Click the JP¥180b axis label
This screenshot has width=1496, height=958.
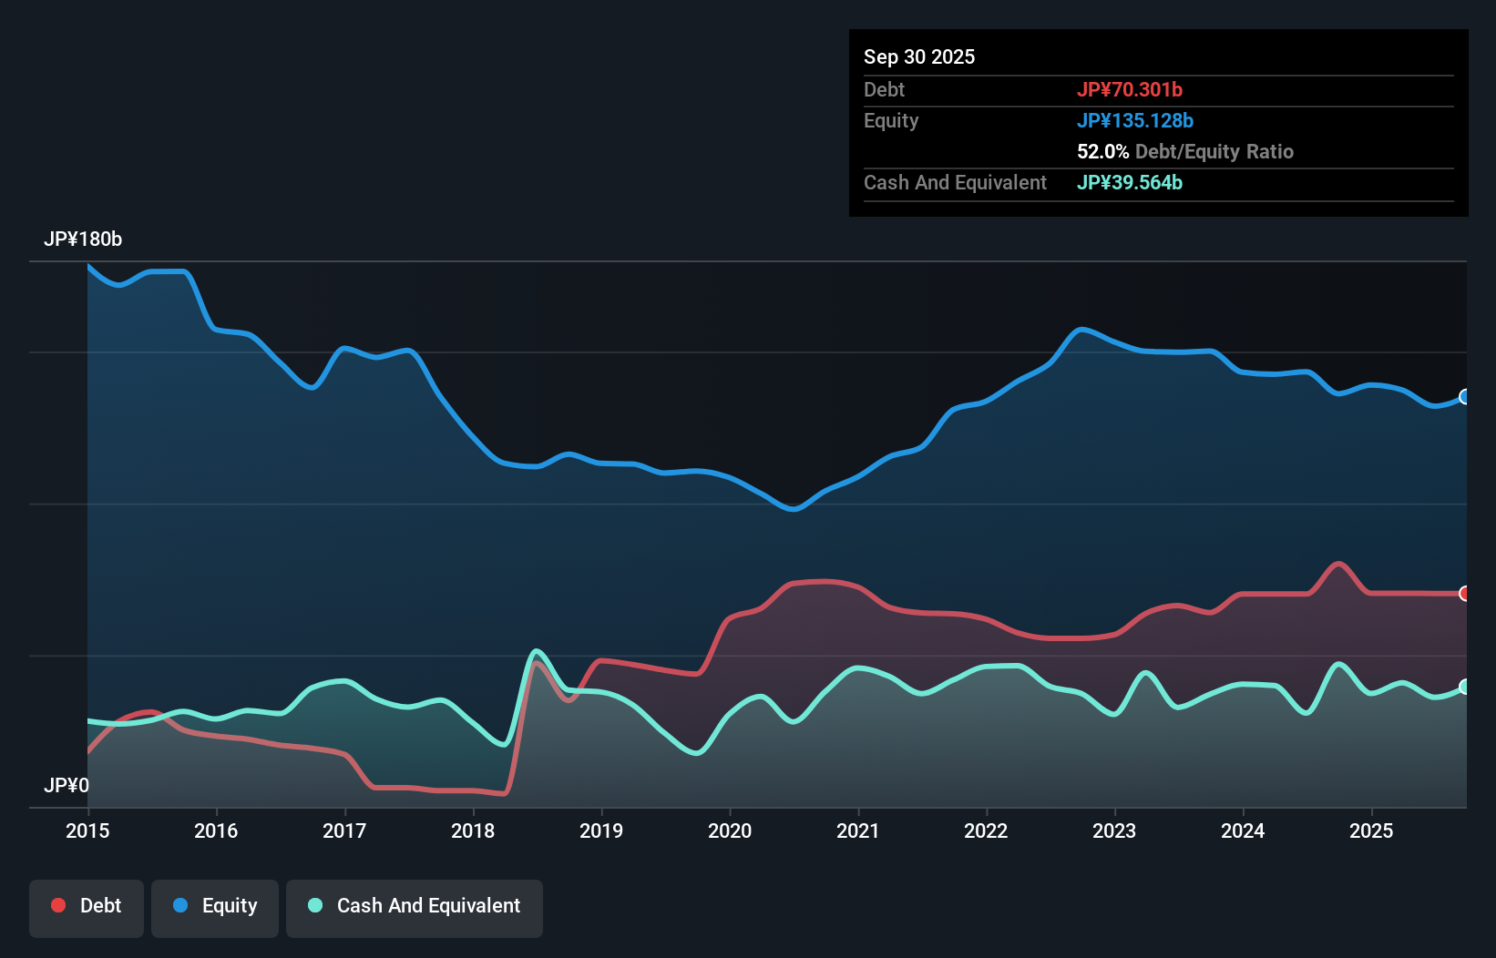pos(84,239)
